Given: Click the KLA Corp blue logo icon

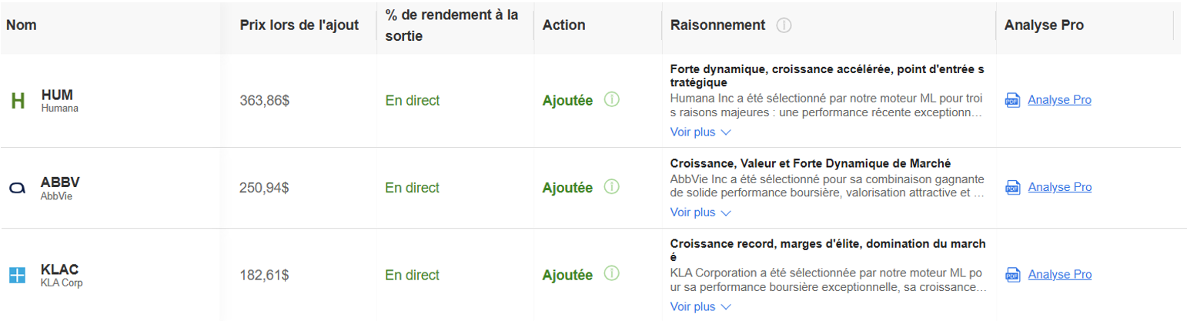Looking at the screenshot, I should 18,275.
